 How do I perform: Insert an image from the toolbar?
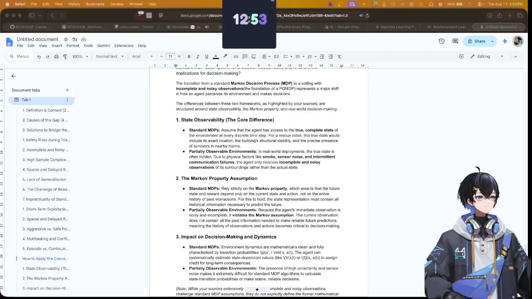pos(254,56)
